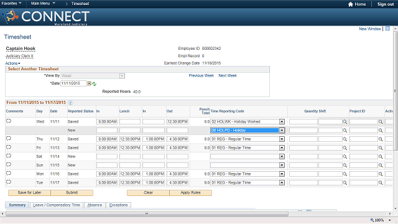Click Timesheet in the breadcrumb

(x=80, y=4)
